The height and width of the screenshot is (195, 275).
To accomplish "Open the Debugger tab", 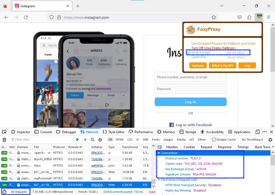I will click(66, 132).
